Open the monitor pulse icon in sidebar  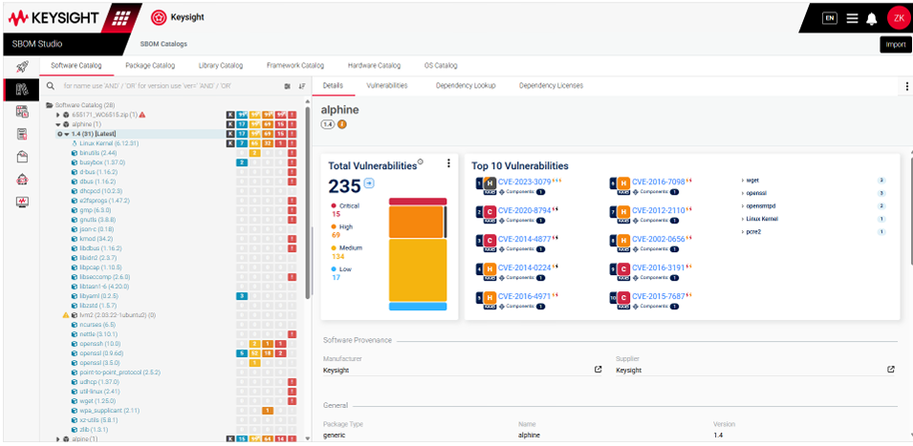coord(22,202)
